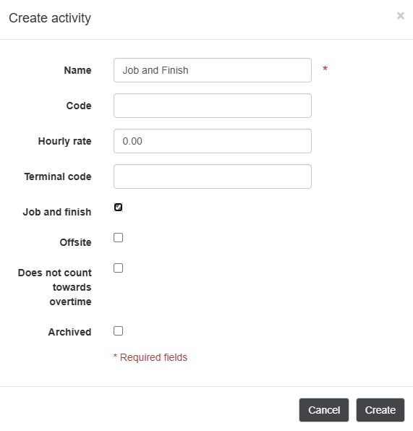
Task: Click the Job and finish label text
Action: (x=57, y=212)
